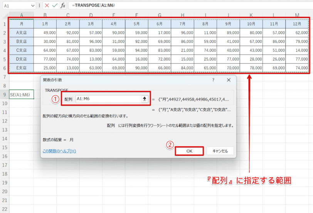Select column header M
The height and width of the screenshot is (213, 313).
point(297,15)
